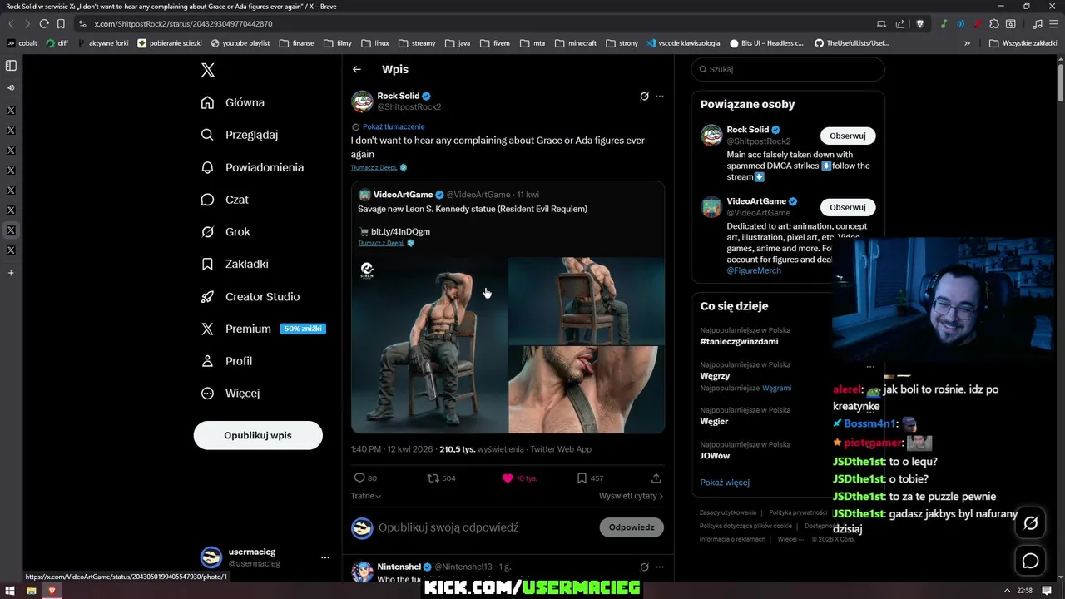The image size is (1065, 599).
Task: Click the Opublikuj wpis button
Action: click(258, 435)
